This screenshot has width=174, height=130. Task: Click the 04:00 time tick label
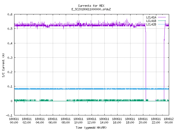tap(40, 122)
